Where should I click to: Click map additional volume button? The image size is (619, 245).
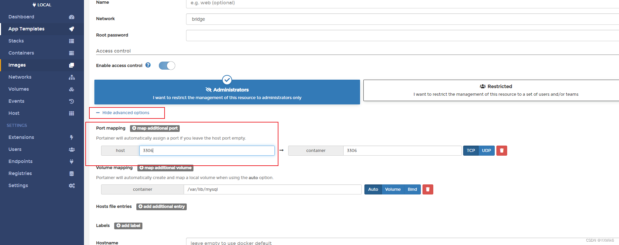[165, 168]
